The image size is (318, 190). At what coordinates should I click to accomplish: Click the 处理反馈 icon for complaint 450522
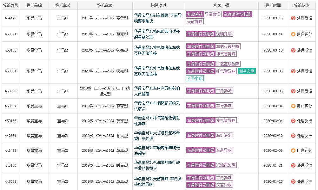click(293, 91)
